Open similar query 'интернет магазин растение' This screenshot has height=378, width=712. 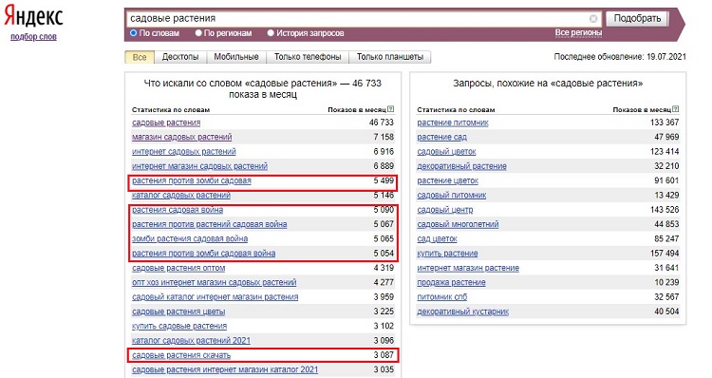[x=468, y=268]
